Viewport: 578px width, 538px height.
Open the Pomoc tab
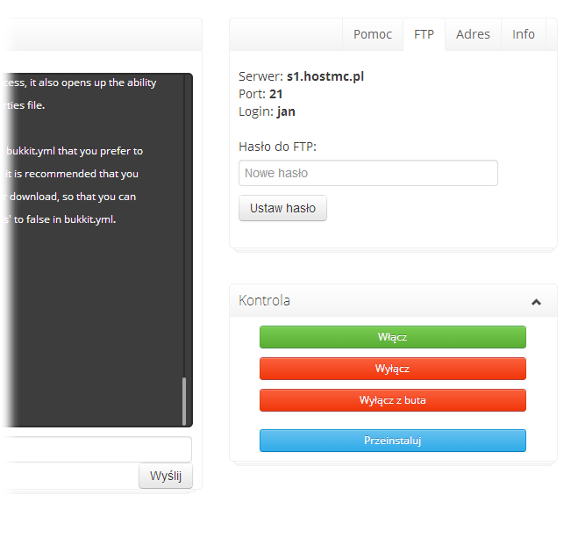coord(373,34)
